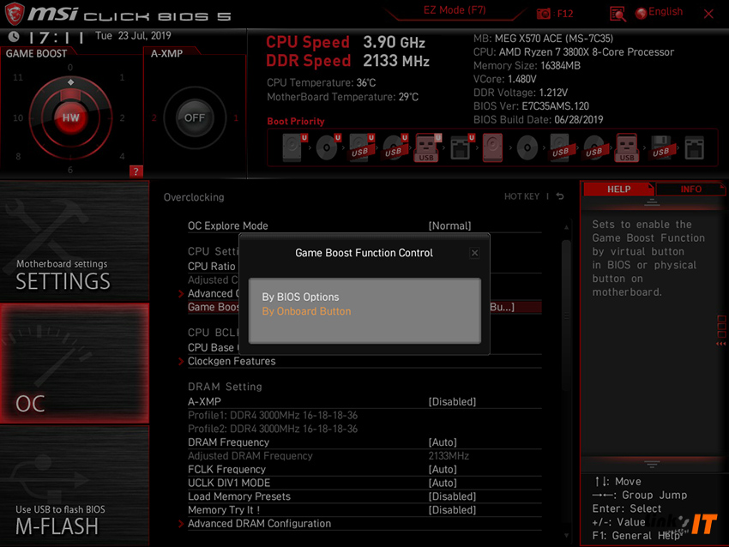Select A-XMP profile 1 number
The width and height of the screenshot is (729, 547).
pos(236,118)
